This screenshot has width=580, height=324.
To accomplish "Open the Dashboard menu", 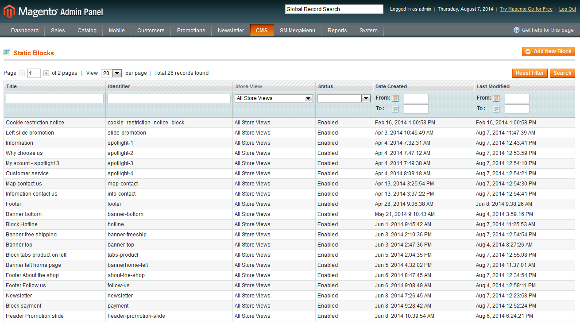I will pos(25,31).
